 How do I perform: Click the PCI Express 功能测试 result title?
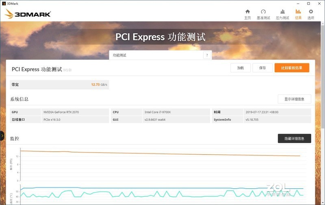37,69
